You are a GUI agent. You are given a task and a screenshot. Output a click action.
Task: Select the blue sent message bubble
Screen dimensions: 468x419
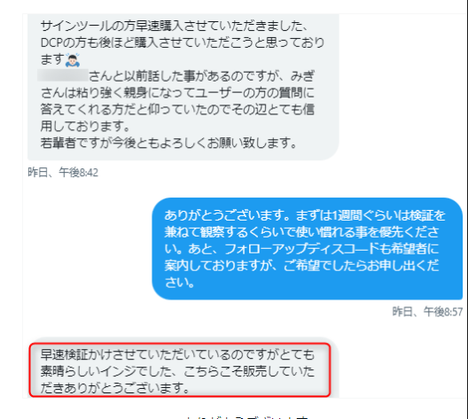click(307, 248)
